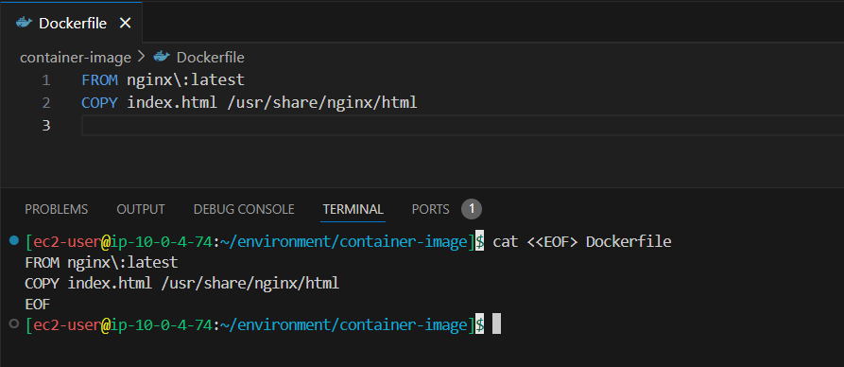The height and width of the screenshot is (367, 844).
Task: Select the TERMINAL panel tab
Action: tap(353, 209)
